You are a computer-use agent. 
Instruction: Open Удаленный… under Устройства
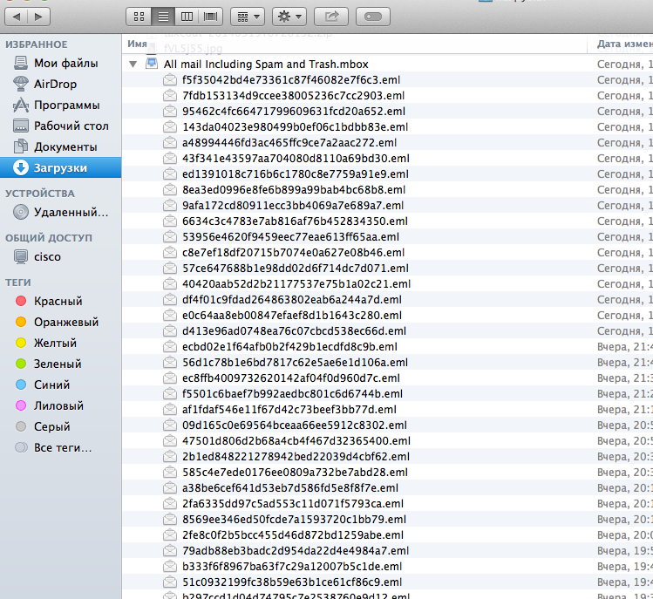pyautogui.click(x=71, y=212)
